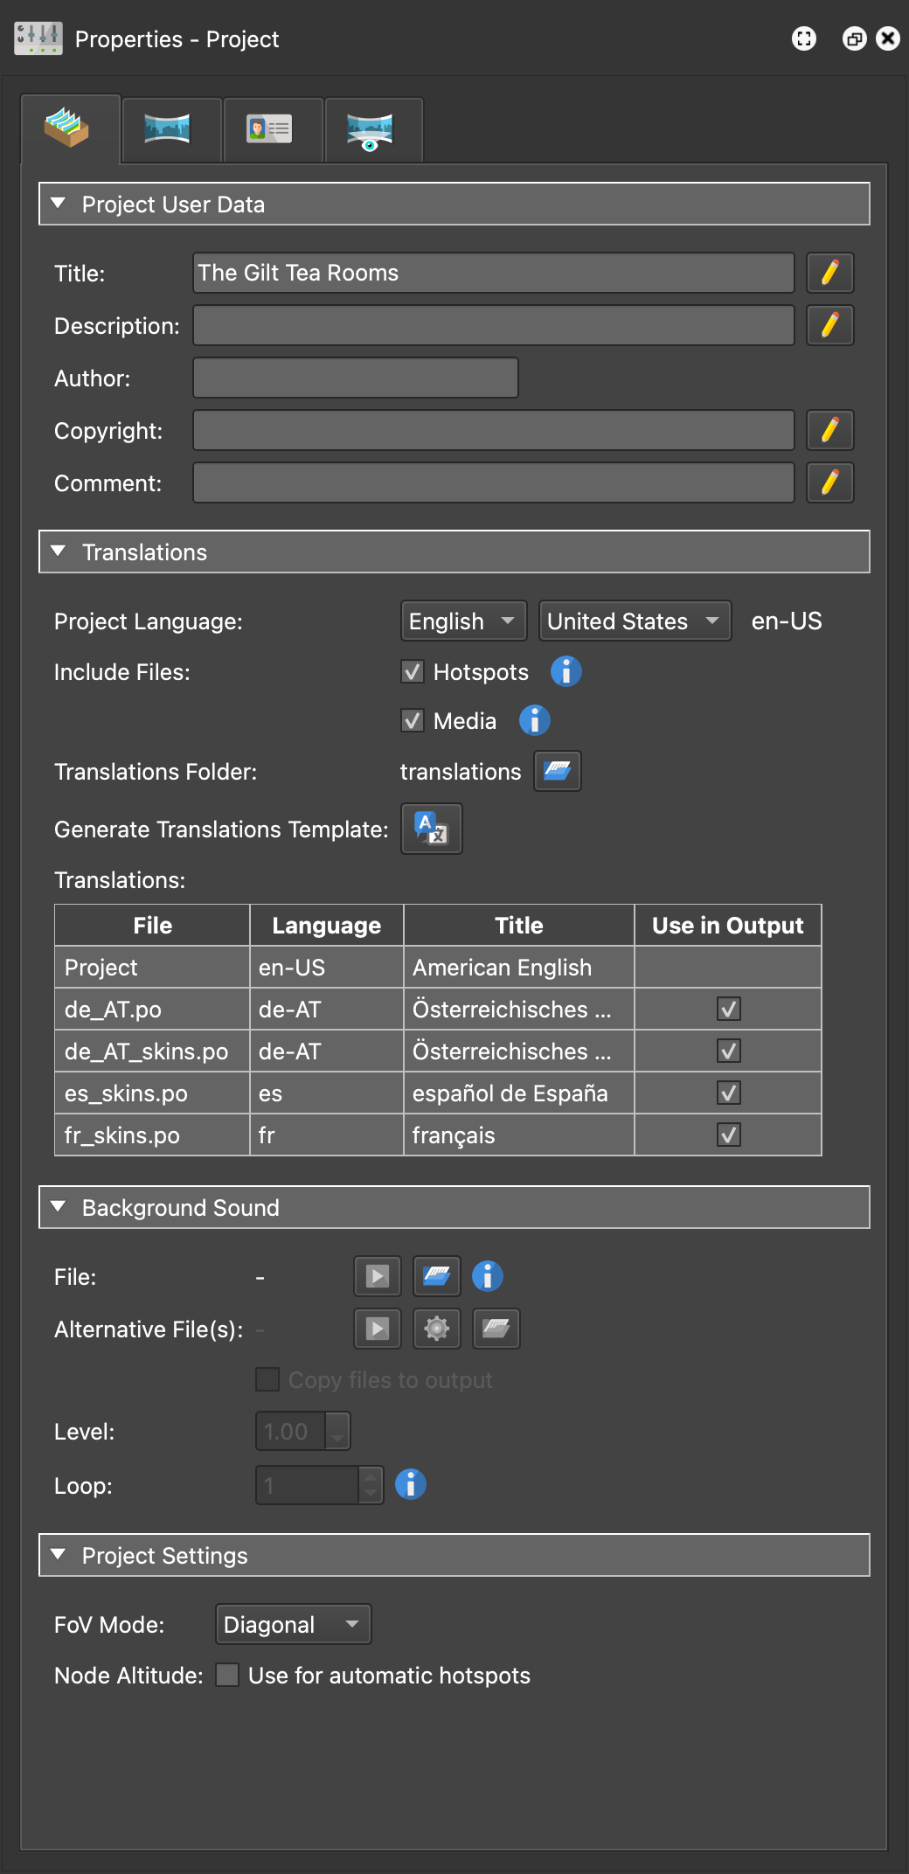Open the translations folder browse icon
Image resolution: width=909 pixels, height=1874 pixels.
557,771
